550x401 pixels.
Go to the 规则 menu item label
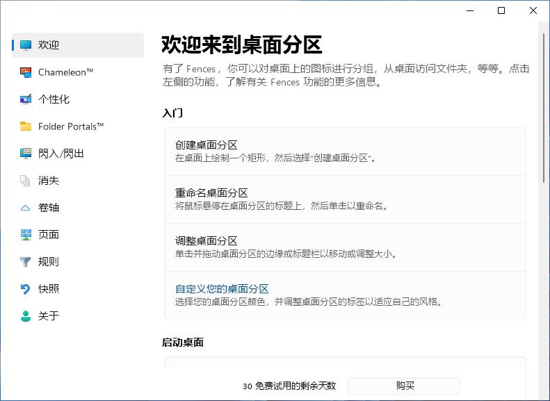[x=49, y=262]
